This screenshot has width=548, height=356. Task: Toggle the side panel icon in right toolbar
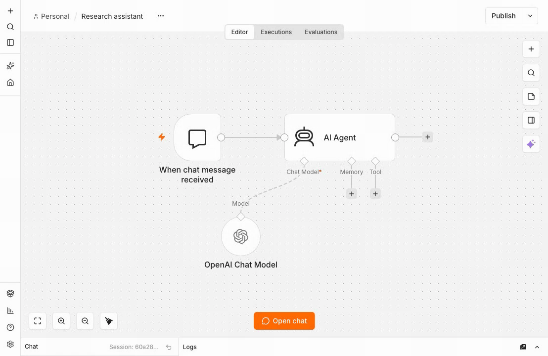531,121
